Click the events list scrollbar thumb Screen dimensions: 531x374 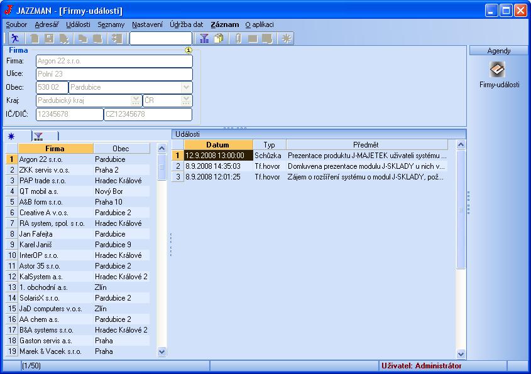(x=461, y=210)
